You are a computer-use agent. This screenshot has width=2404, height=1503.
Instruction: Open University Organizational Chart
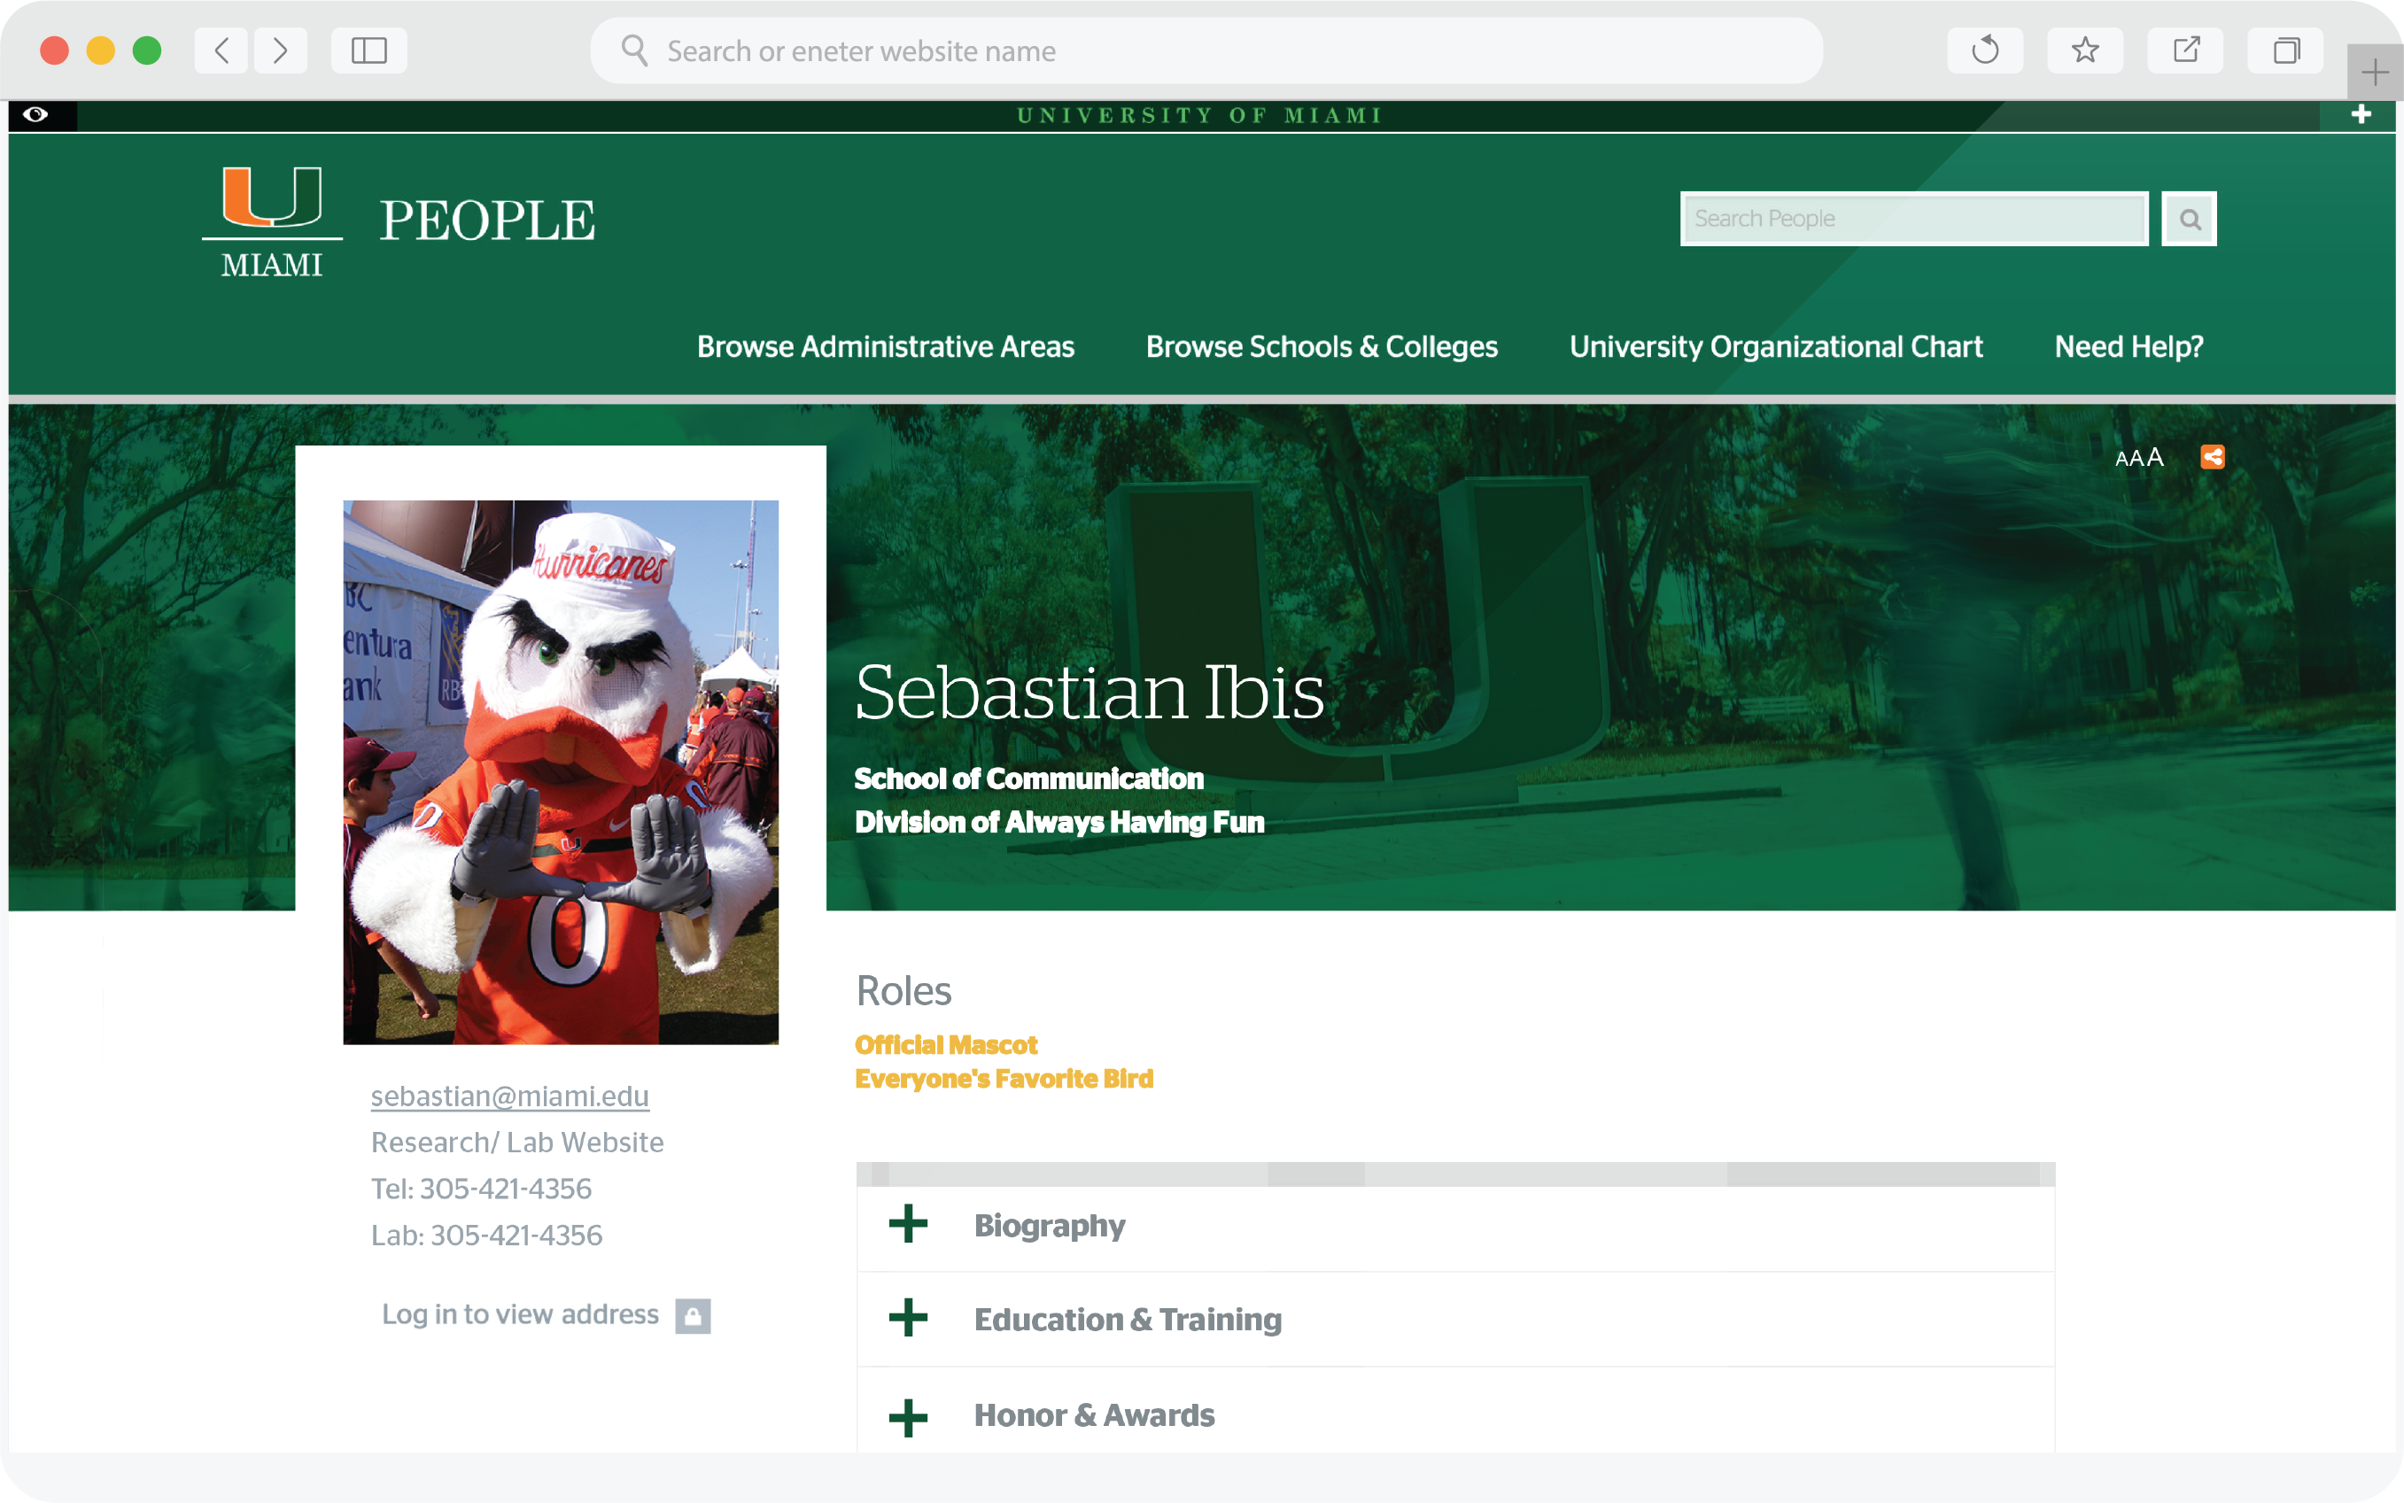pos(1776,347)
